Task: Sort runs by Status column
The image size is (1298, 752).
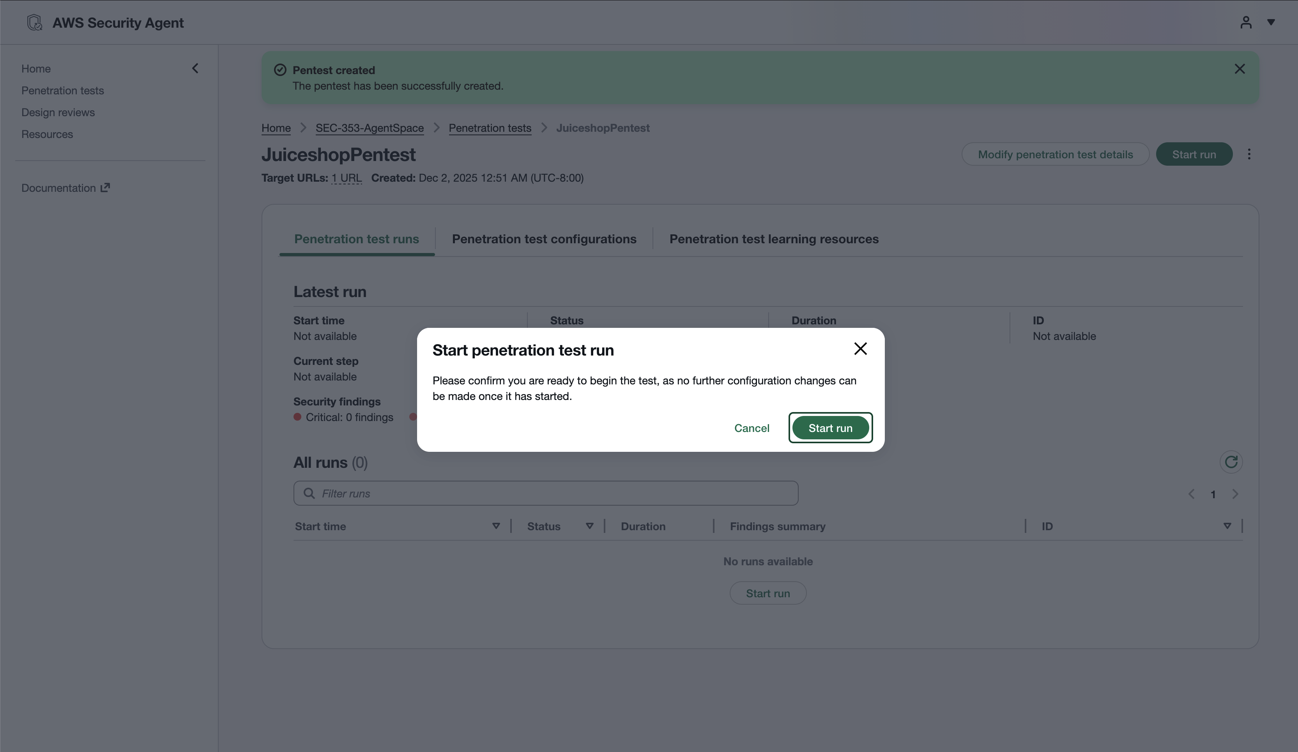Action: (589, 526)
